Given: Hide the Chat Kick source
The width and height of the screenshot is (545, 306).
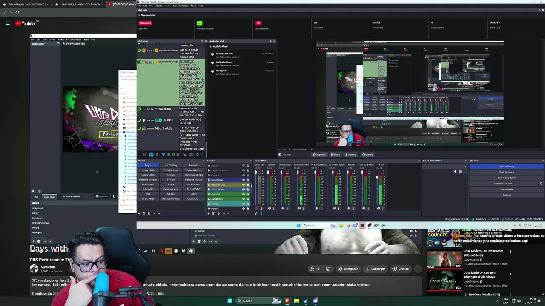Looking at the screenshot, I should 244,194.
